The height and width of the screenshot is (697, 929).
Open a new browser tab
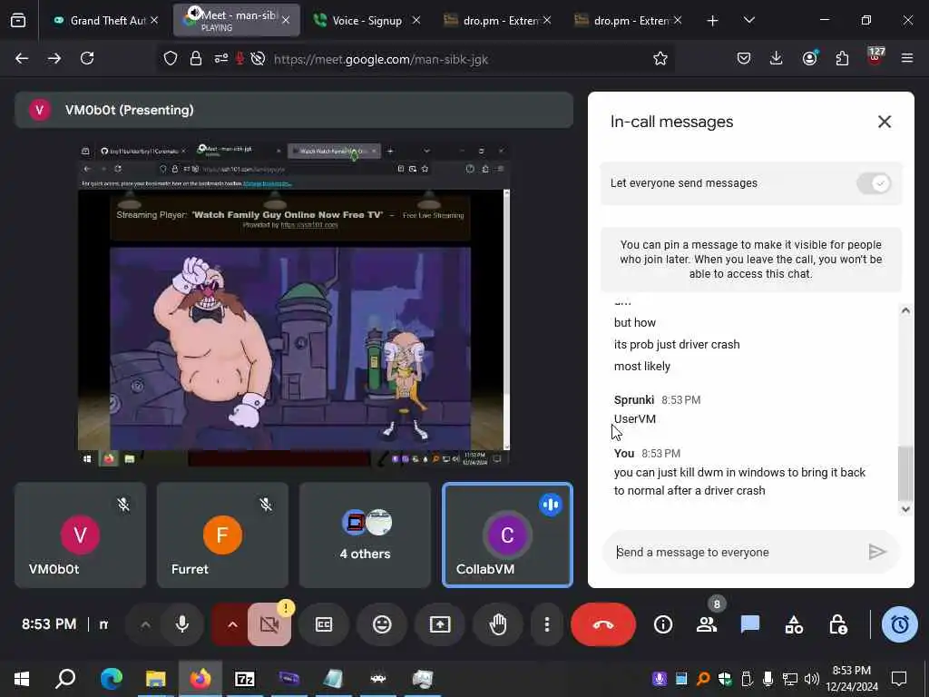coord(712,20)
